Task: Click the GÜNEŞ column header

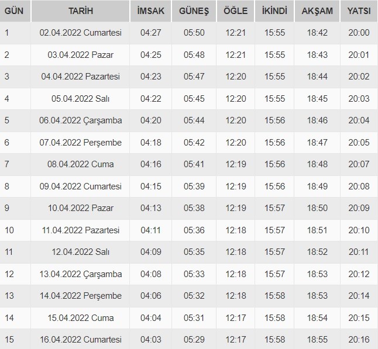Action: (194, 11)
